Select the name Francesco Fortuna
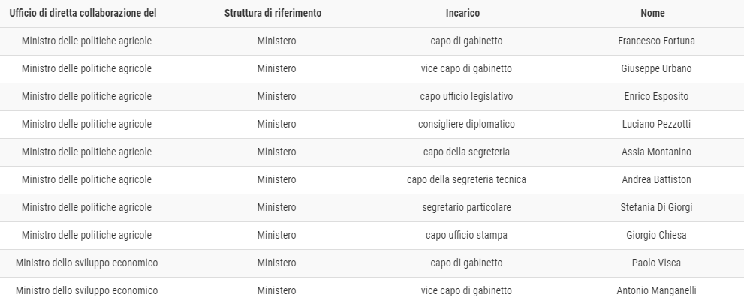Viewport: 744px width, 304px height. coord(656,41)
